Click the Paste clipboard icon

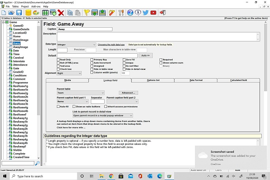coord(78,13)
